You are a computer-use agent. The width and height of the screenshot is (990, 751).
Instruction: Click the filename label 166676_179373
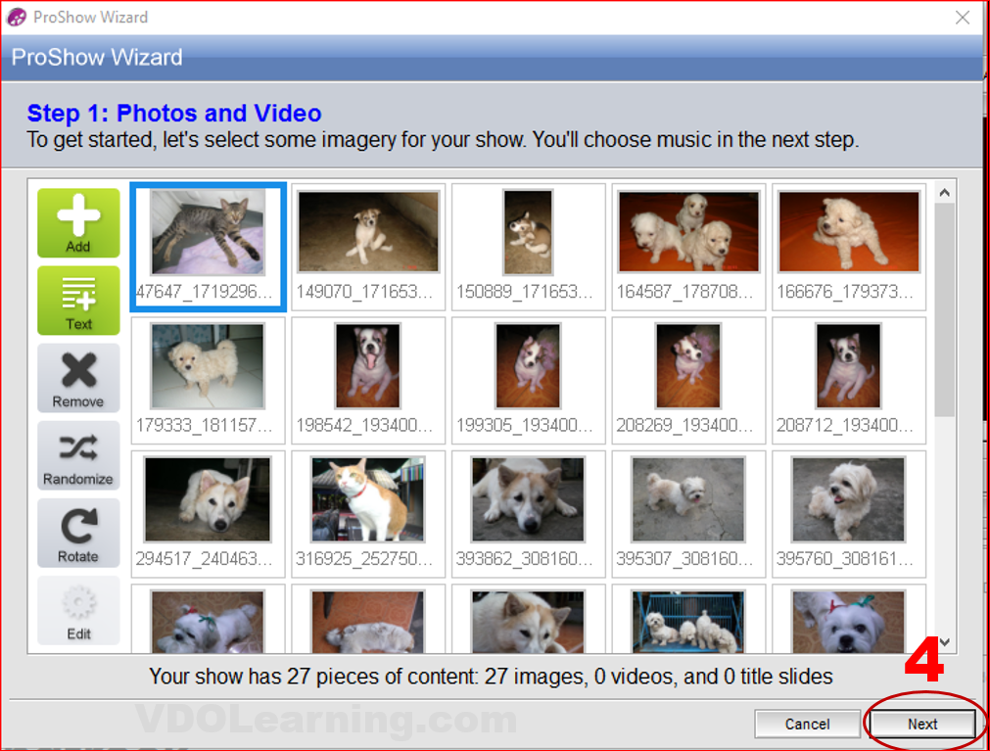(x=845, y=292)
